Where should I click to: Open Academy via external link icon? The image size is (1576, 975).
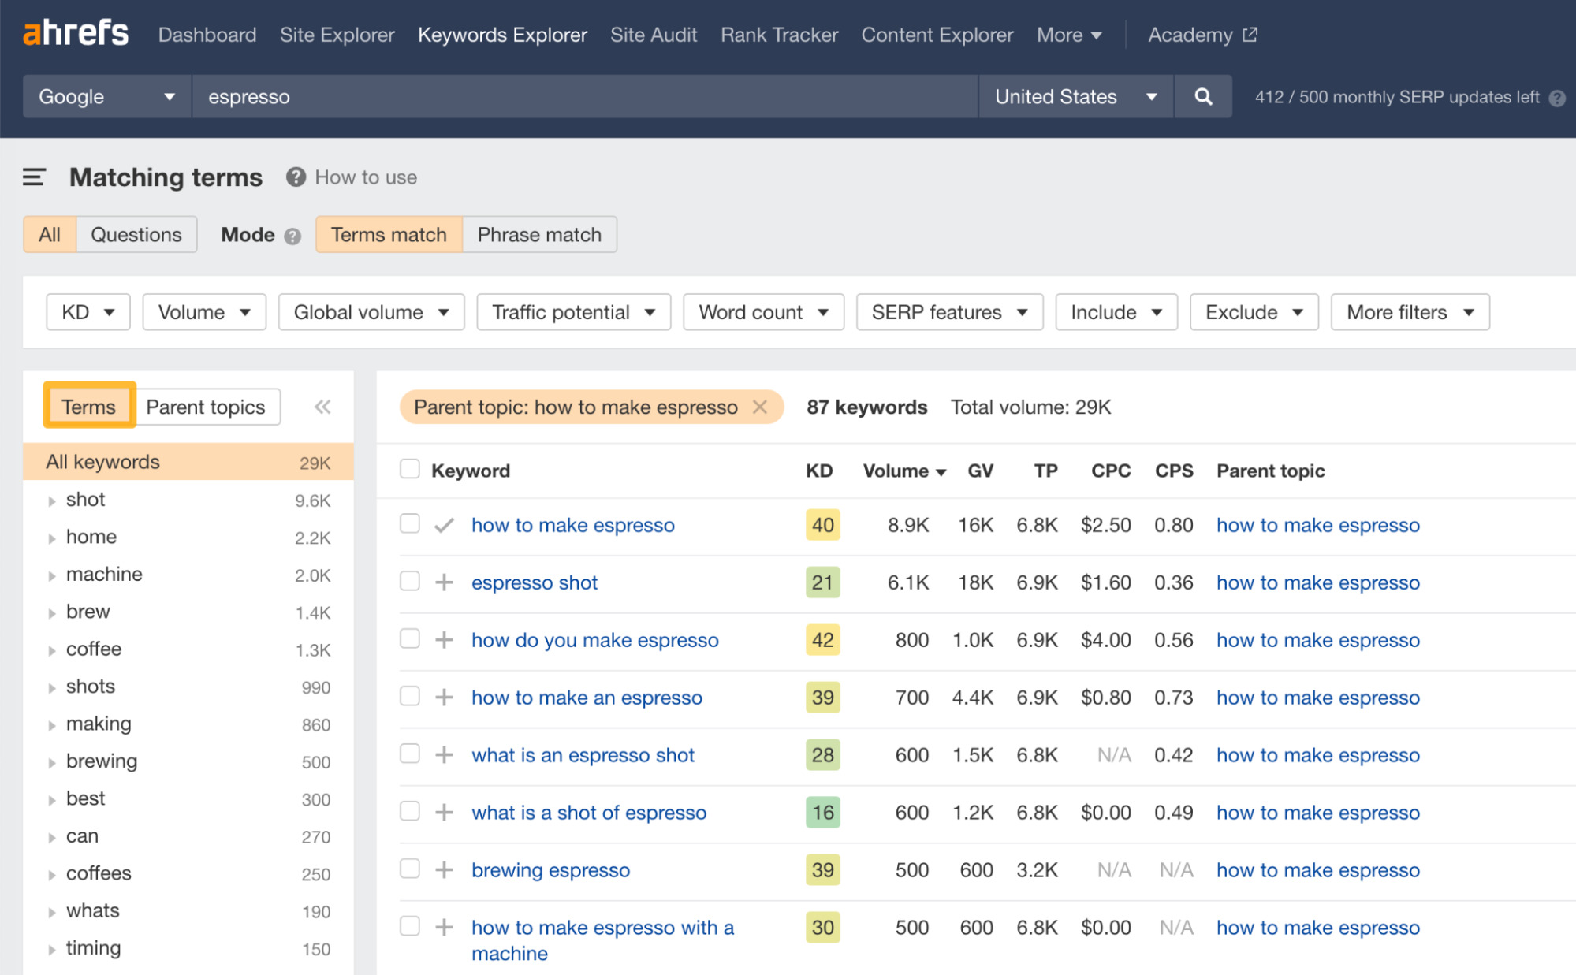click(1250, 34)
